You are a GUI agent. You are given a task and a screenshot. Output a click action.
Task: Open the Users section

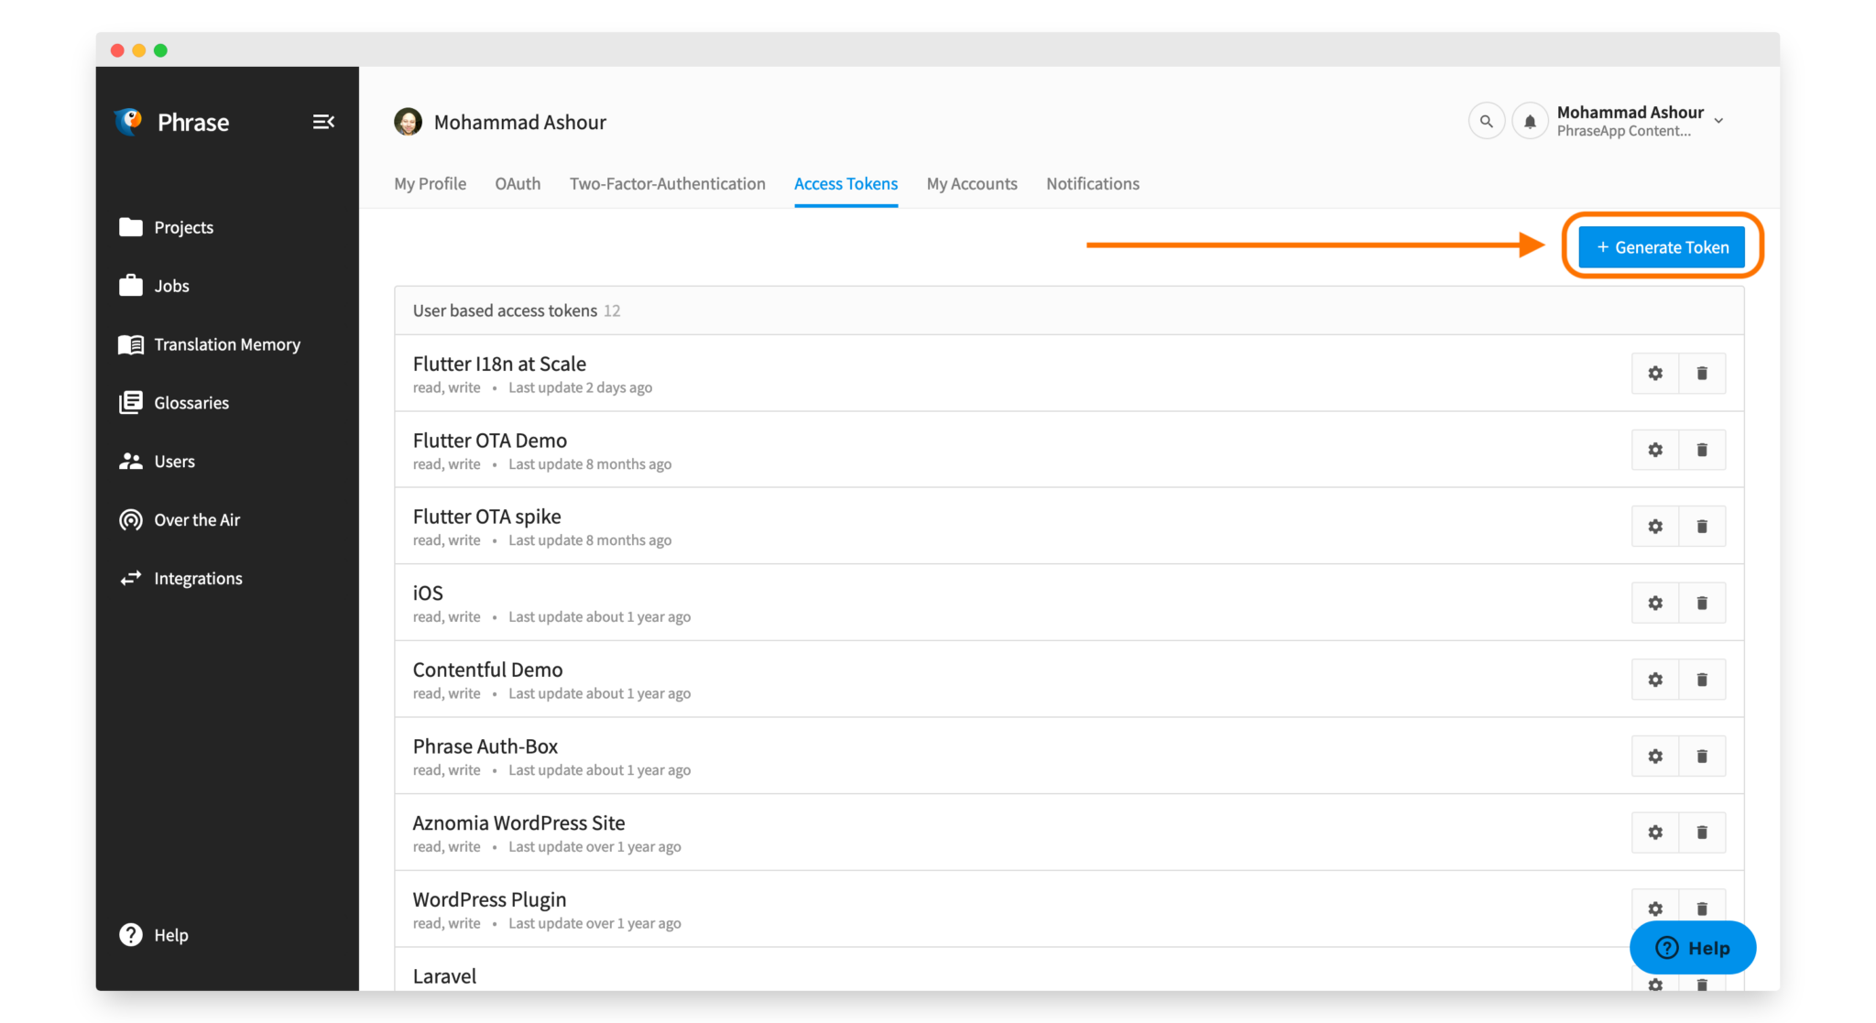click(x=175, y=461)
